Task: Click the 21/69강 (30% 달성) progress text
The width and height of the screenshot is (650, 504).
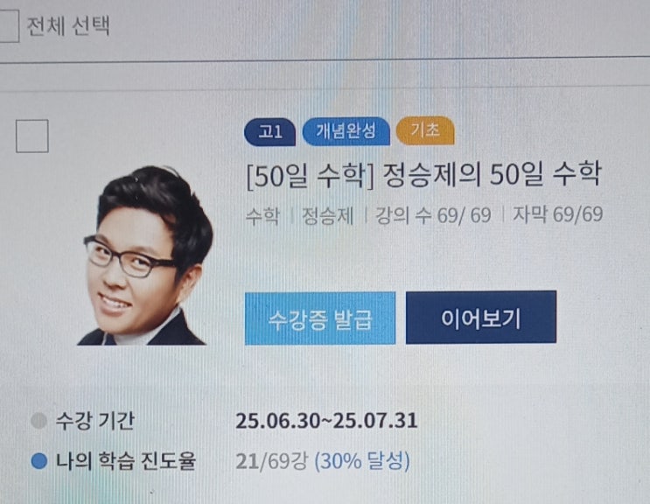Action: point(323,461)
